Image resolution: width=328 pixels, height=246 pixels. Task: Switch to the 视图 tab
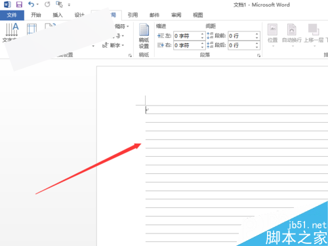point(198,15)
